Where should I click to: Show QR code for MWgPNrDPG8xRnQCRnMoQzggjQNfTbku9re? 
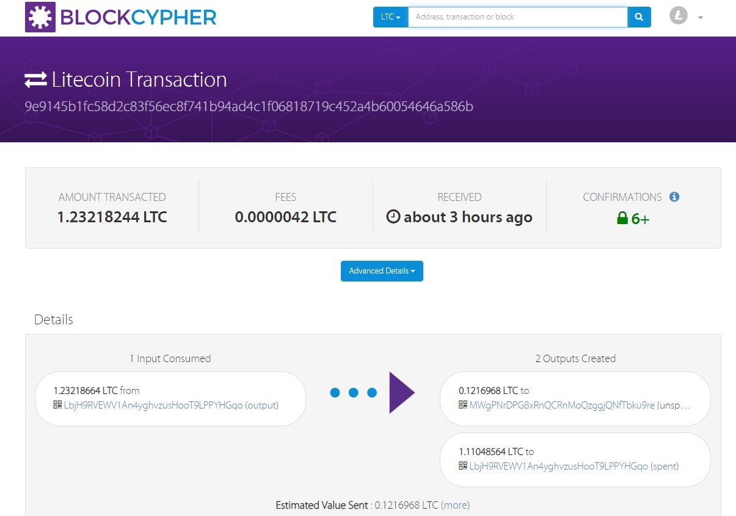click(463, 405)
